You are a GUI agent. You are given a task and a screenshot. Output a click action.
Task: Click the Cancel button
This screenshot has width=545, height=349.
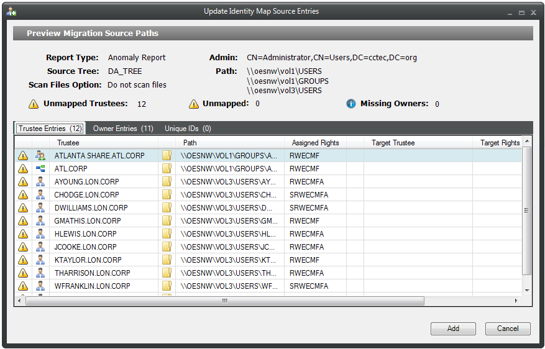[x=508, y=329]
